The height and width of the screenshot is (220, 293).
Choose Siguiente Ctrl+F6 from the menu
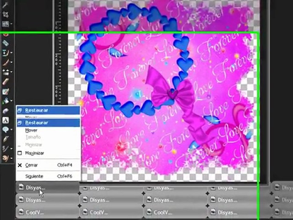click(48, 176)
